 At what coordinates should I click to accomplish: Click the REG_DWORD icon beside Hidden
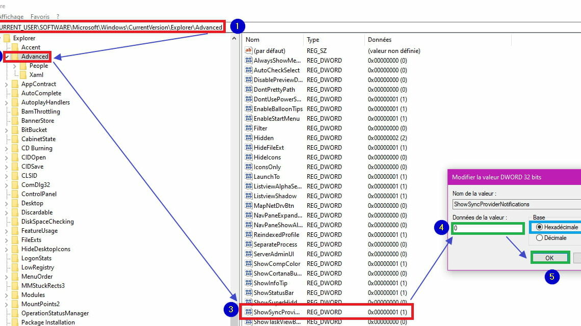[248, 138]
